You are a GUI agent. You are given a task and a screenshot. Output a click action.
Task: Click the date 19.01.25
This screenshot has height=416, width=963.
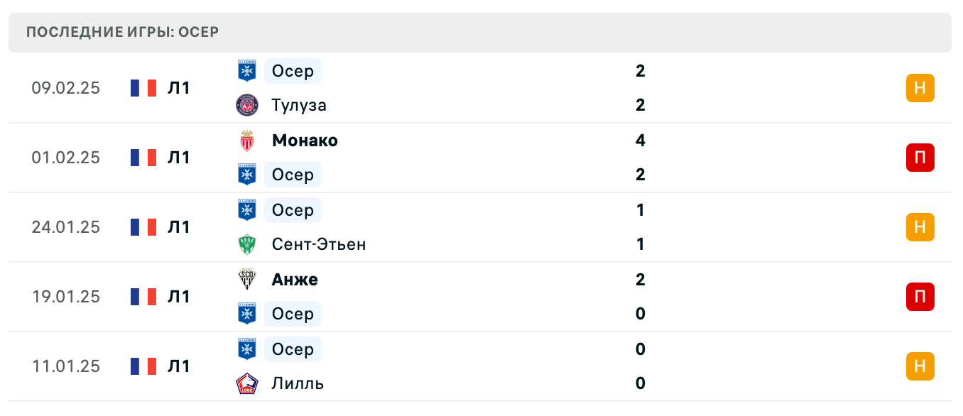pos(66,297)
